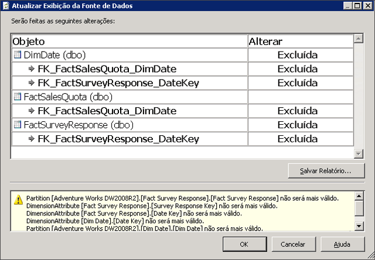
Task: Select FK_FactSurveyResponse_DateKey text under DimDate
Action: [118, 83]
